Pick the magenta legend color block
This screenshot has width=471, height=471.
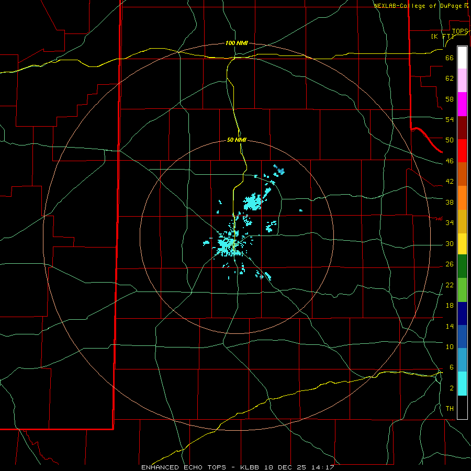click(x=462, y=104)
